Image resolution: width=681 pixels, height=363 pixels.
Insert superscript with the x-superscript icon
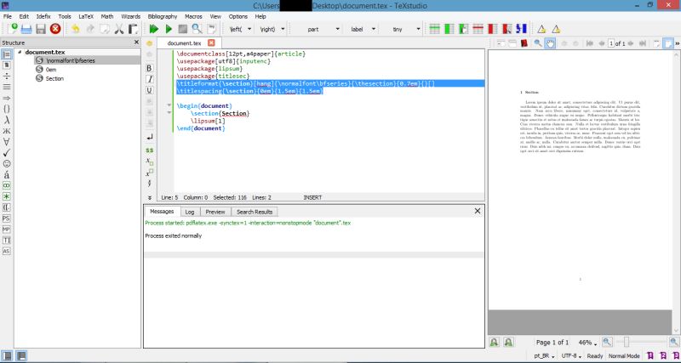pos(150,173)
